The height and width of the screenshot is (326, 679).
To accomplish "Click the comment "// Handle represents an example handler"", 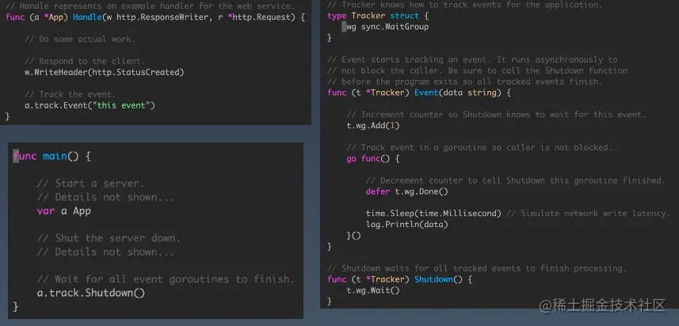I will pyautogui.click(x=150, y=6).
